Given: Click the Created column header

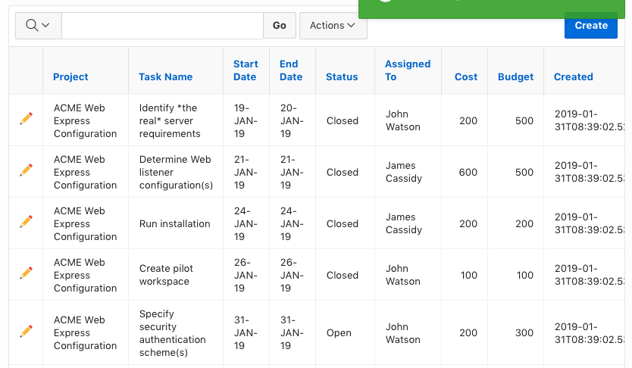Looking at the screenshot, I should [x=573, y=76].
